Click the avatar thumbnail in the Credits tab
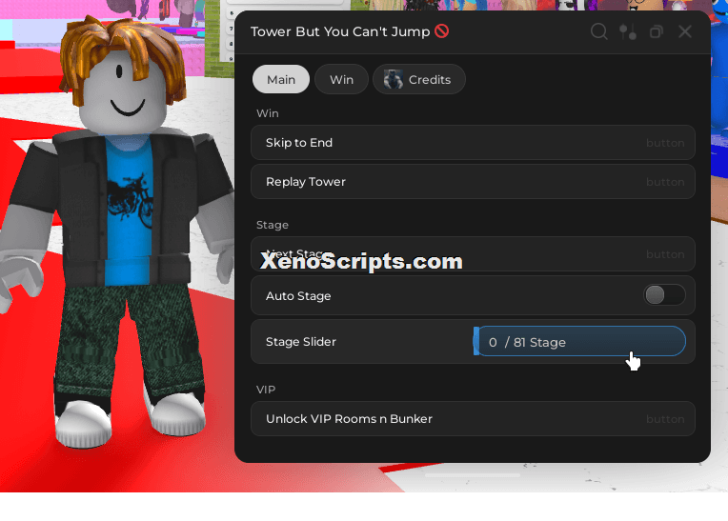The width and height of the screenshot is (728, 521). (x=394, y=79)
